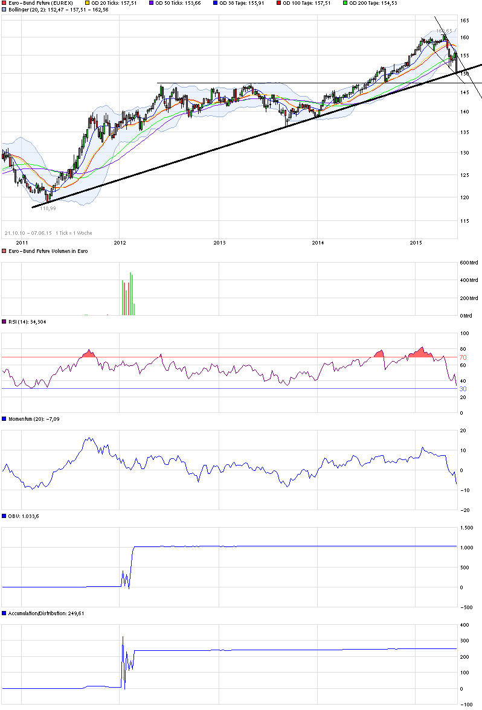Select the 'GD 100 Tage: 157,51' label
The image size is (482, 710).
[x=307, y=3]
